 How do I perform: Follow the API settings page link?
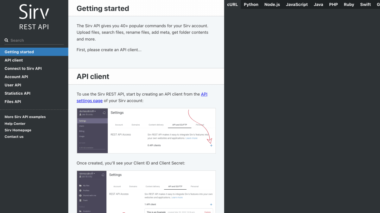[90, 101]
